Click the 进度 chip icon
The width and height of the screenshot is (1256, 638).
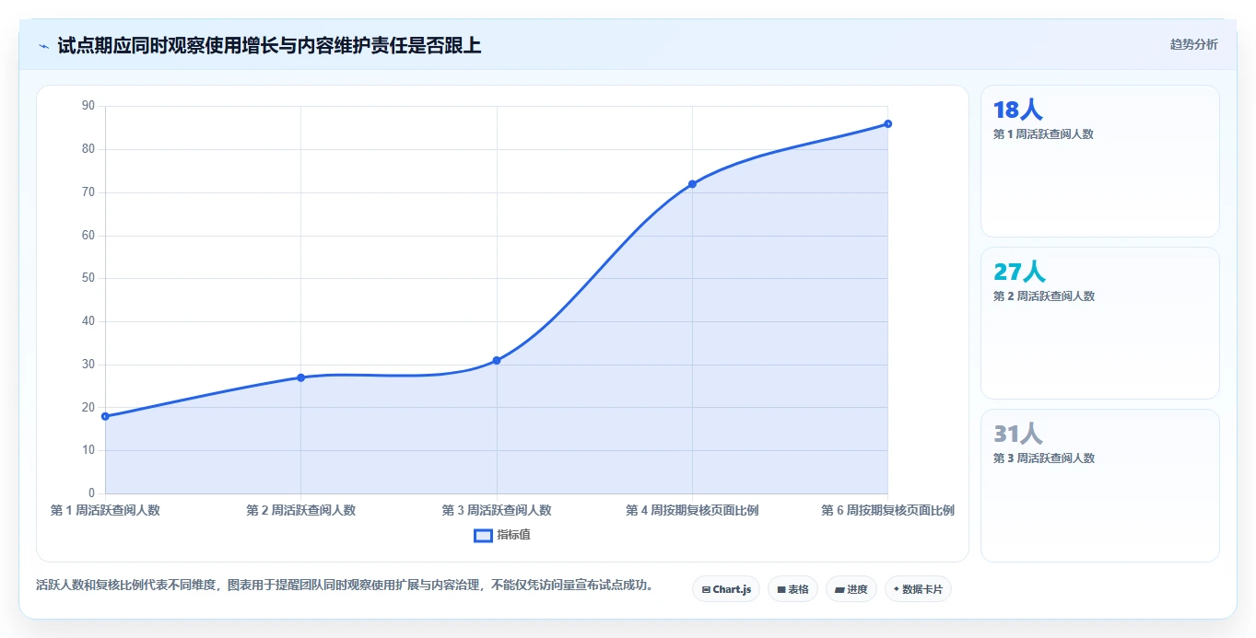click(839, 589)
